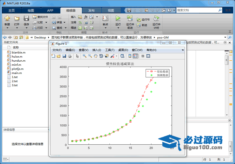235x164 pixels.
Task: Toggle the Edit Plot arrow tool
Action: [77, 56]
